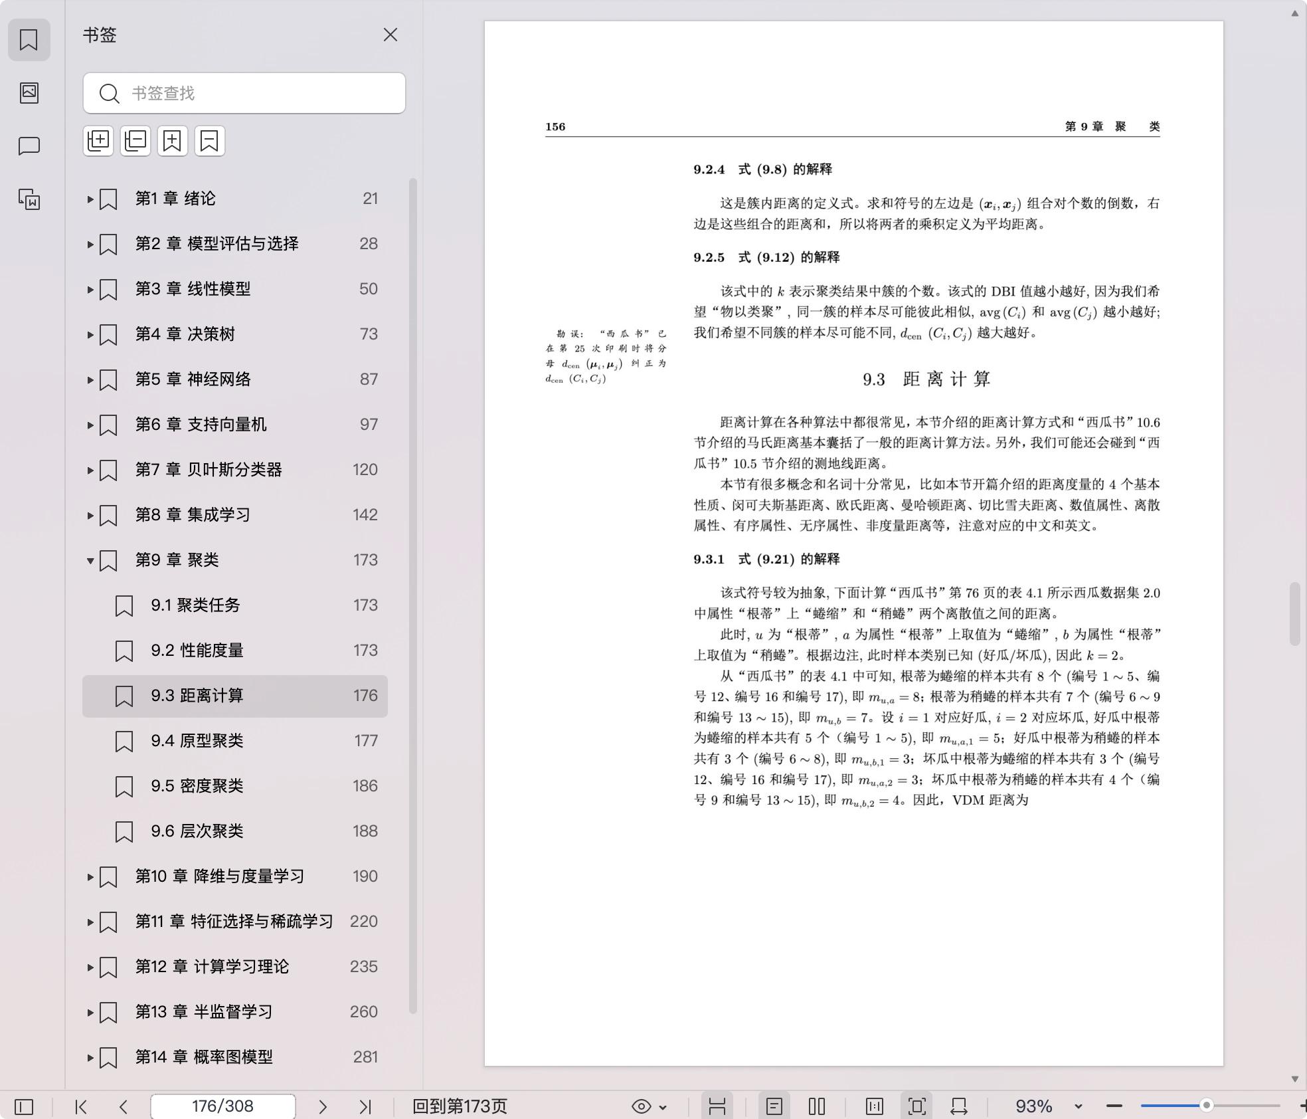Go to the next page
Viewport: 1307px width, 1119px height.
click(x=323, y=1106)
